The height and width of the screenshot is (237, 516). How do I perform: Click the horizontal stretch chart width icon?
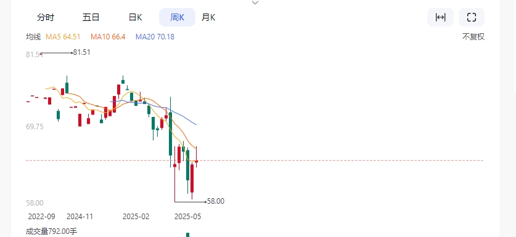440,17
